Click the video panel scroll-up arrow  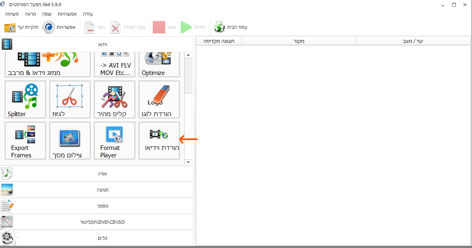[x=188, y=55]
